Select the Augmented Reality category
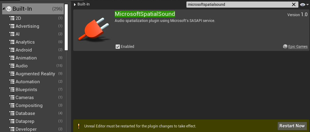310x132 pixels. (35, 74)
